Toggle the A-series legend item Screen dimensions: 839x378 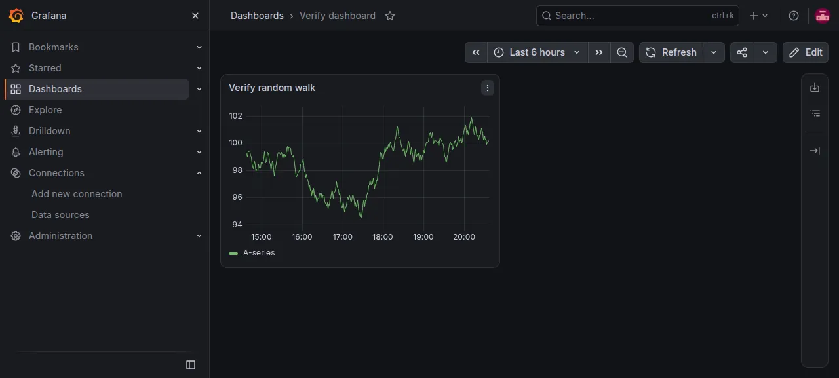point(259,253)
